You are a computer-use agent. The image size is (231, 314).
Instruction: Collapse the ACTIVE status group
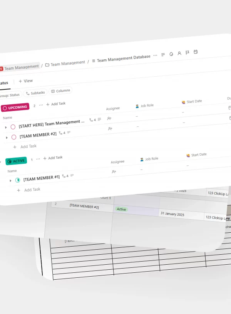point(1,163)
